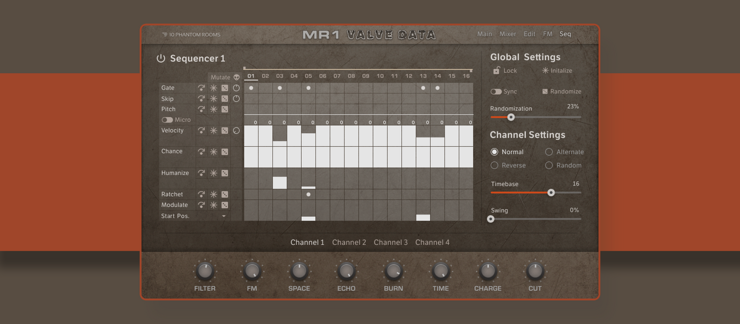Toggle the Sync switch

[496, 91]
